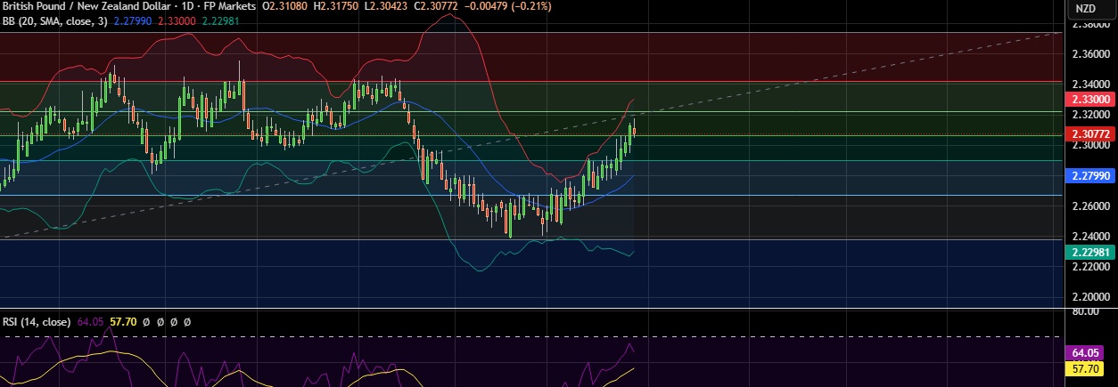Screen dimensions: 1118x387
Task: Click the 2.32000 price axis tick
Action: click(x=1090, y=115)
